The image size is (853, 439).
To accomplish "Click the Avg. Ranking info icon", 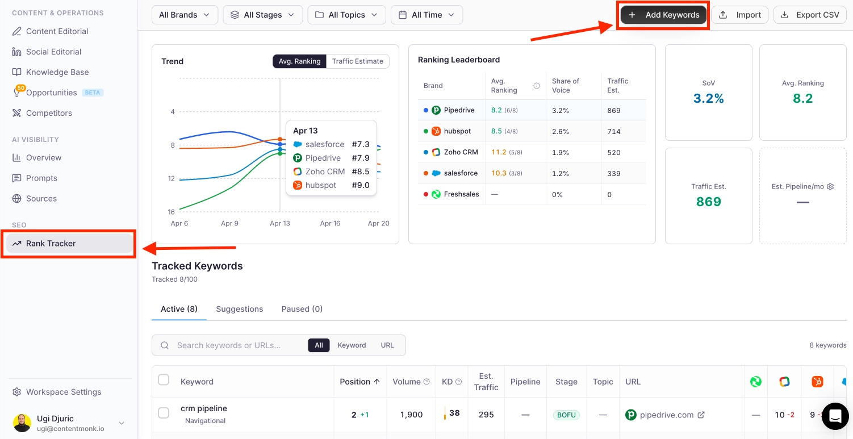I will click(536, 86).
